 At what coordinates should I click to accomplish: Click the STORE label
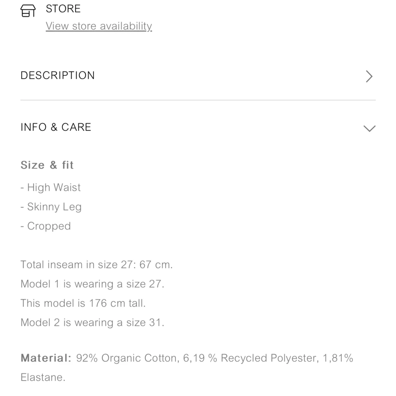click(x=63, y=9)
